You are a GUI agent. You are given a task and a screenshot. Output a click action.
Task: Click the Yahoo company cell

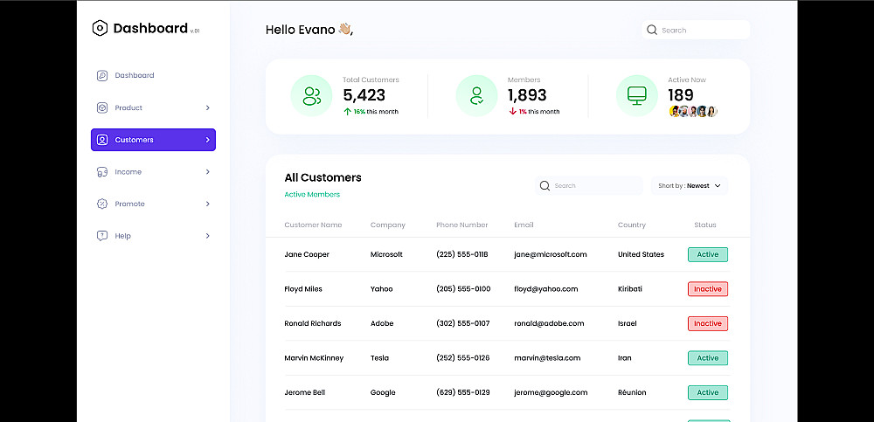pos(382,289)
